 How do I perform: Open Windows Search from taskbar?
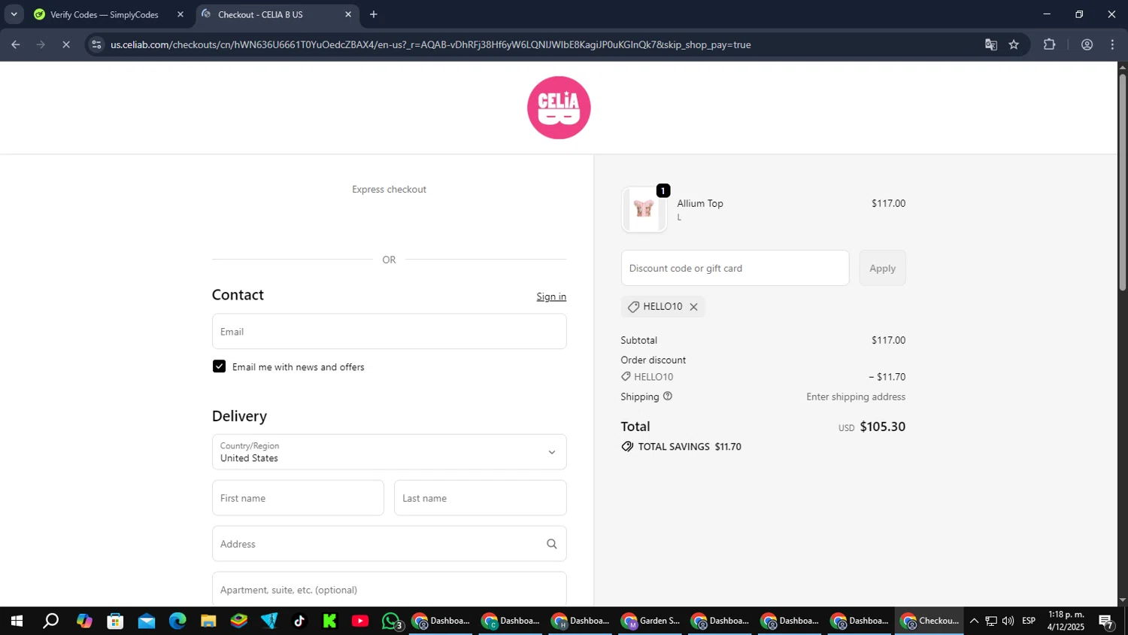pos(50,621)
